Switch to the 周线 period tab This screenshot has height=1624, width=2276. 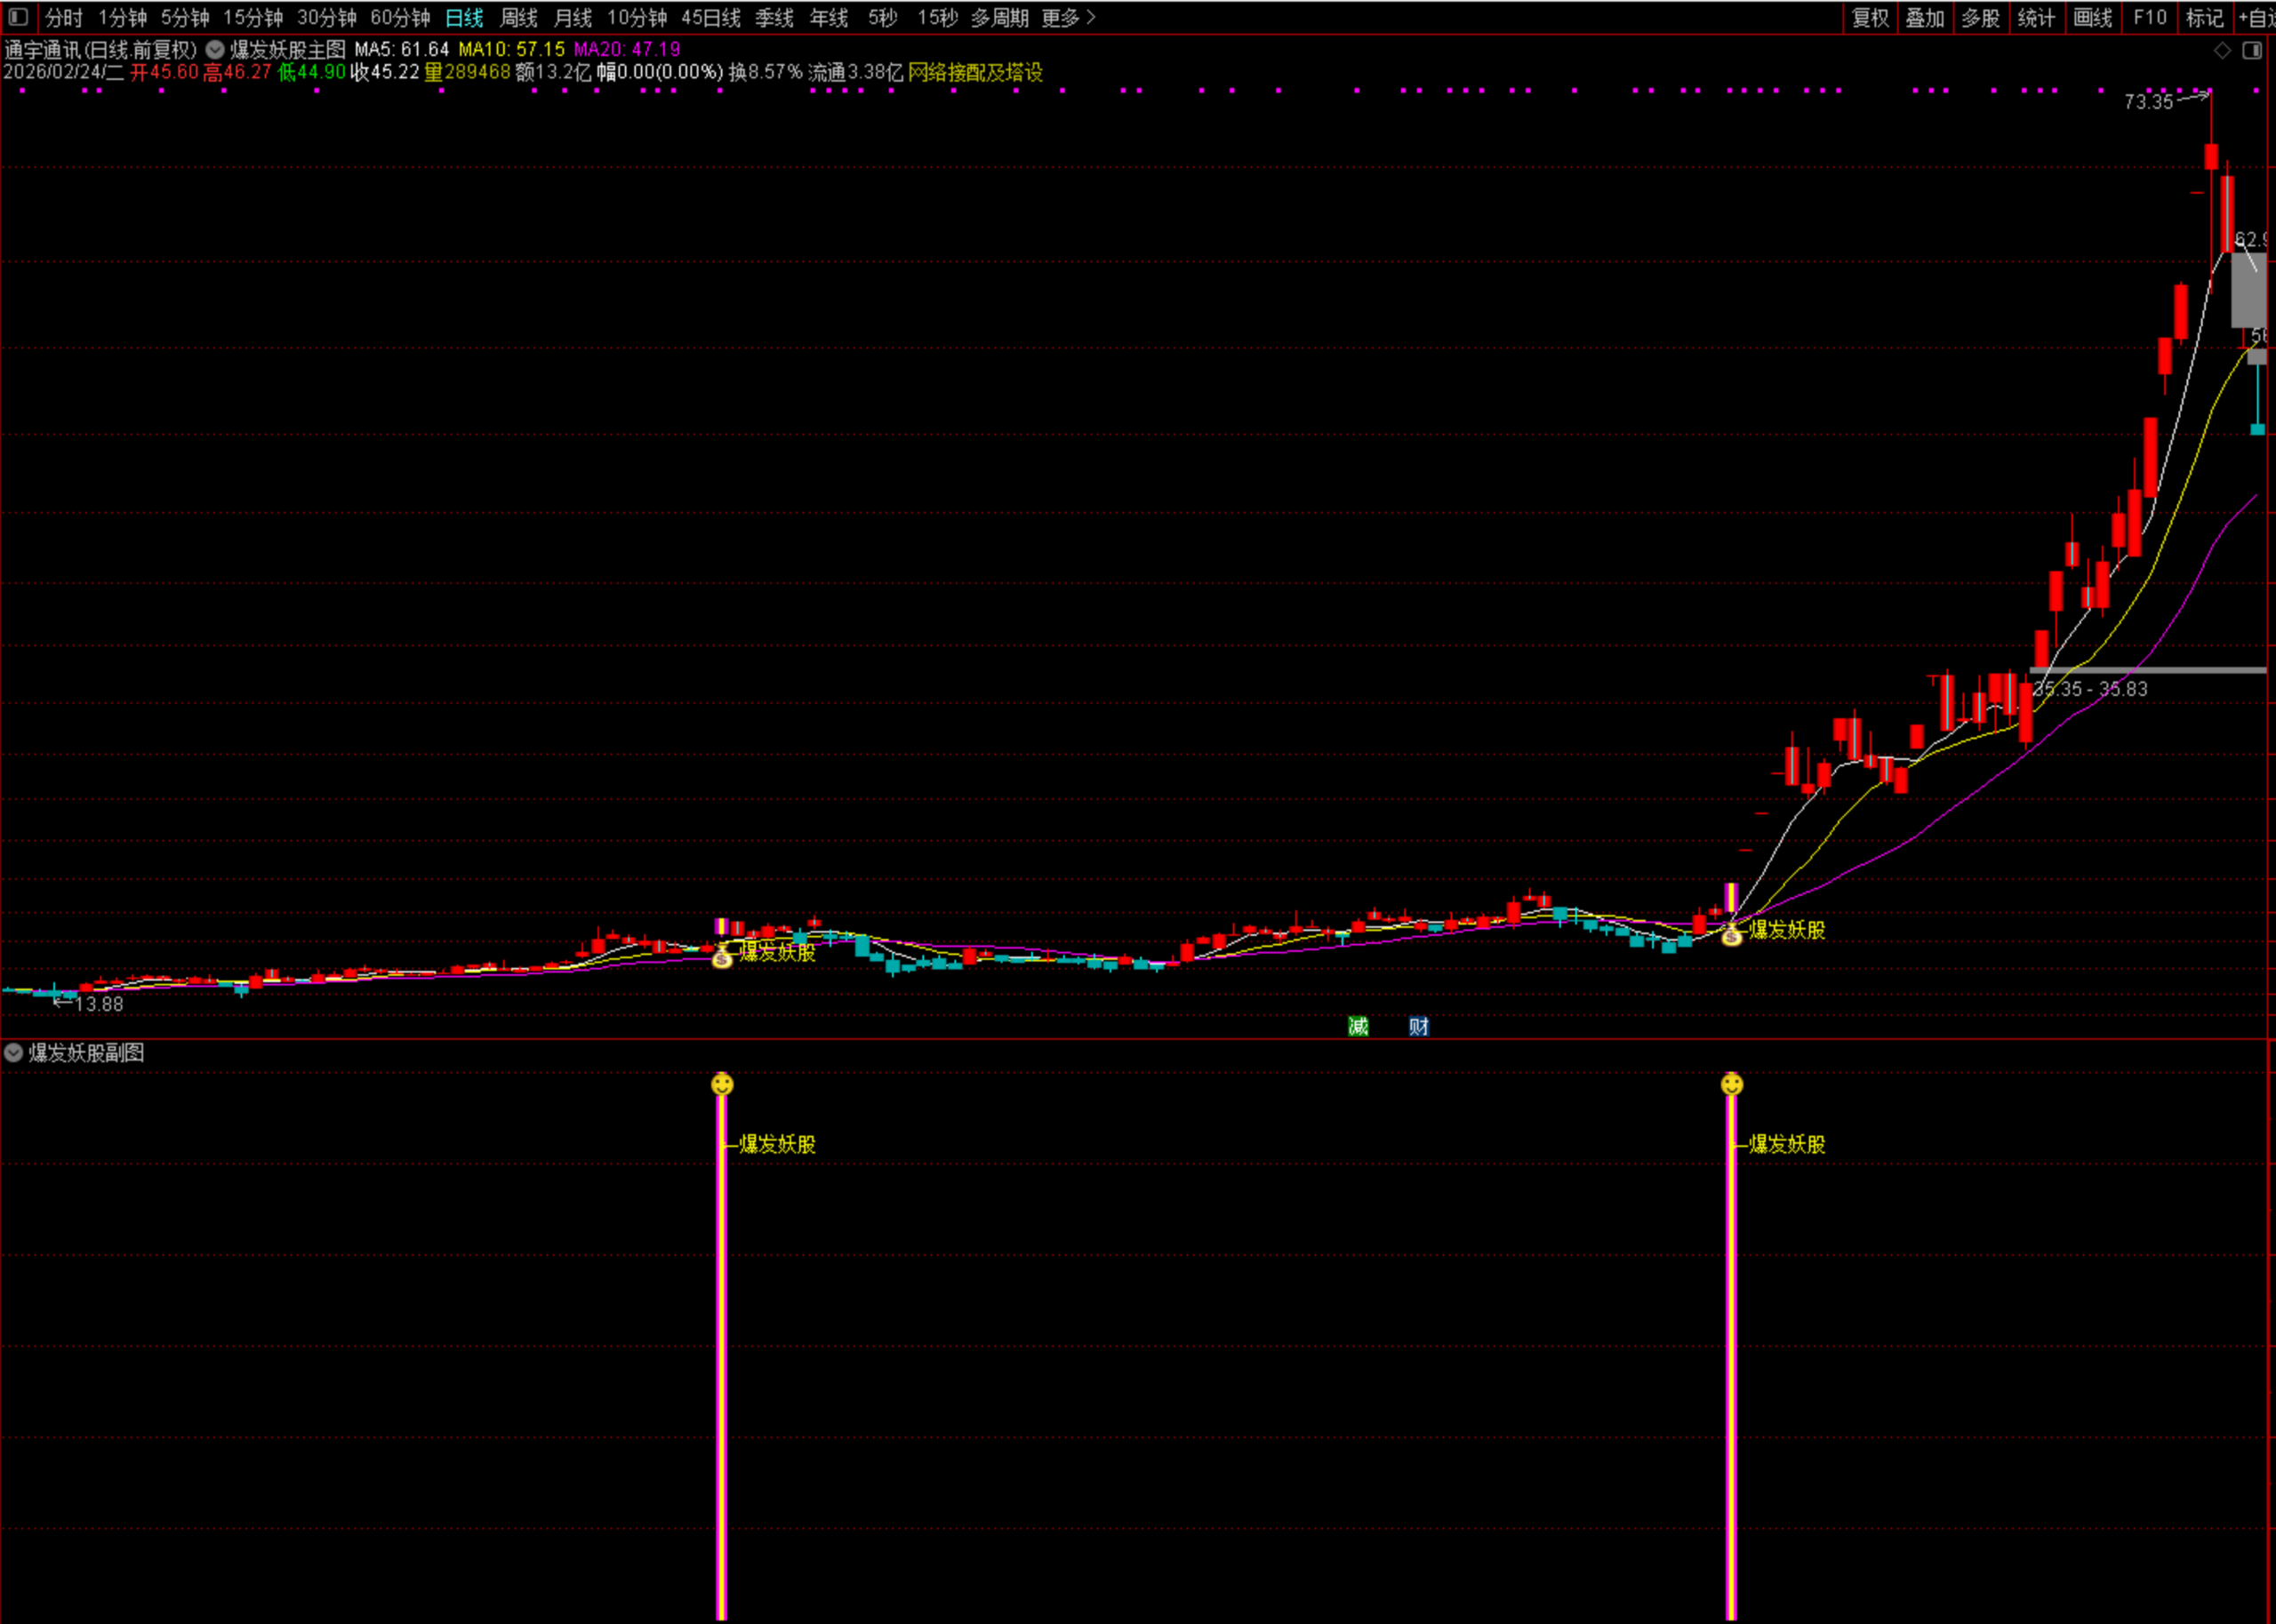[518, 17]
